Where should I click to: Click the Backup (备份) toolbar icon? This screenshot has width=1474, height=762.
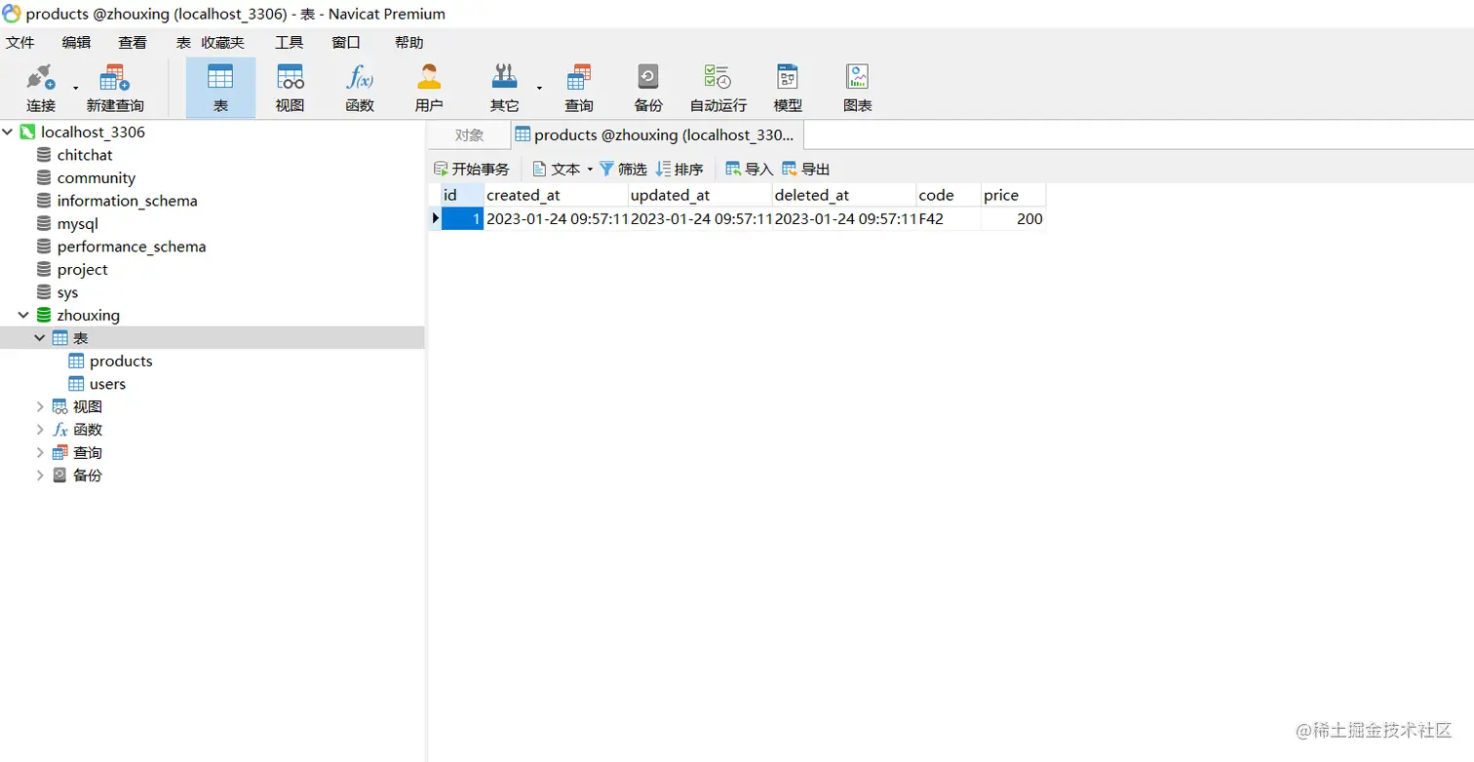[648, 89]
